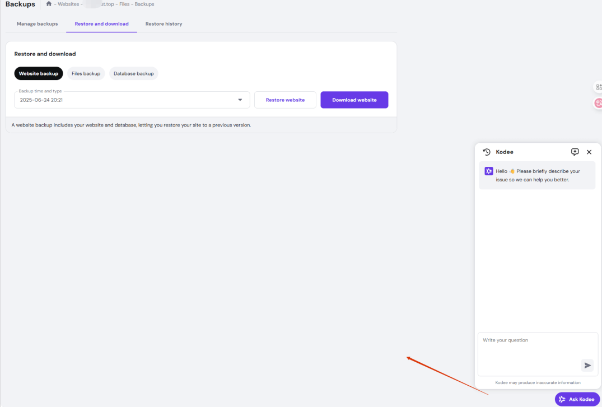The height and width of the screenshot is (407, 602).
Task: Select the Website backup option
Action: click(x=39, y=73)
